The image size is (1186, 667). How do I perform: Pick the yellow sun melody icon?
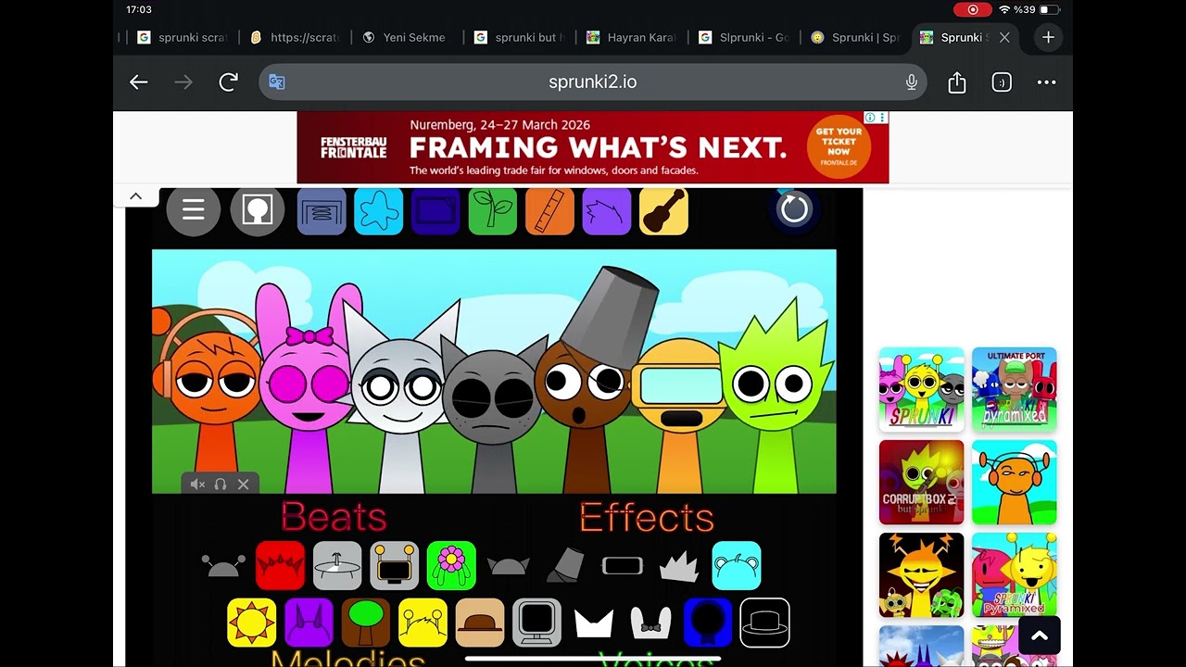point(251,623)
